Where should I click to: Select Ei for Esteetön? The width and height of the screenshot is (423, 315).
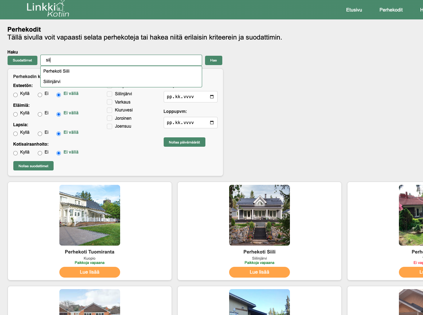40,95
